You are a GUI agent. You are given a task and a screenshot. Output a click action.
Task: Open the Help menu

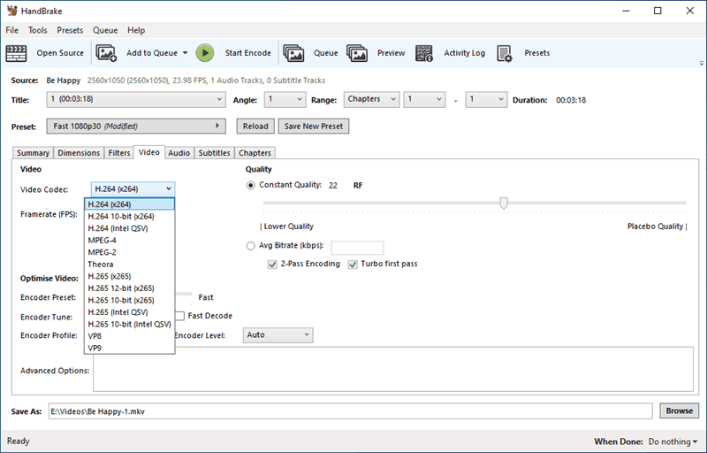pyautogui.click(x=136, y=30)
